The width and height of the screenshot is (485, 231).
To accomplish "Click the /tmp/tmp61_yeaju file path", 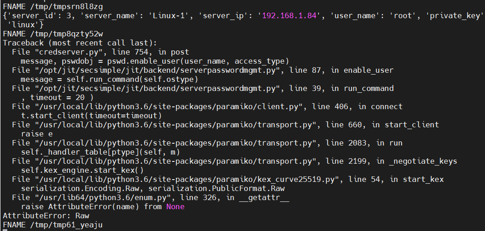I will [x=67, y=225].
